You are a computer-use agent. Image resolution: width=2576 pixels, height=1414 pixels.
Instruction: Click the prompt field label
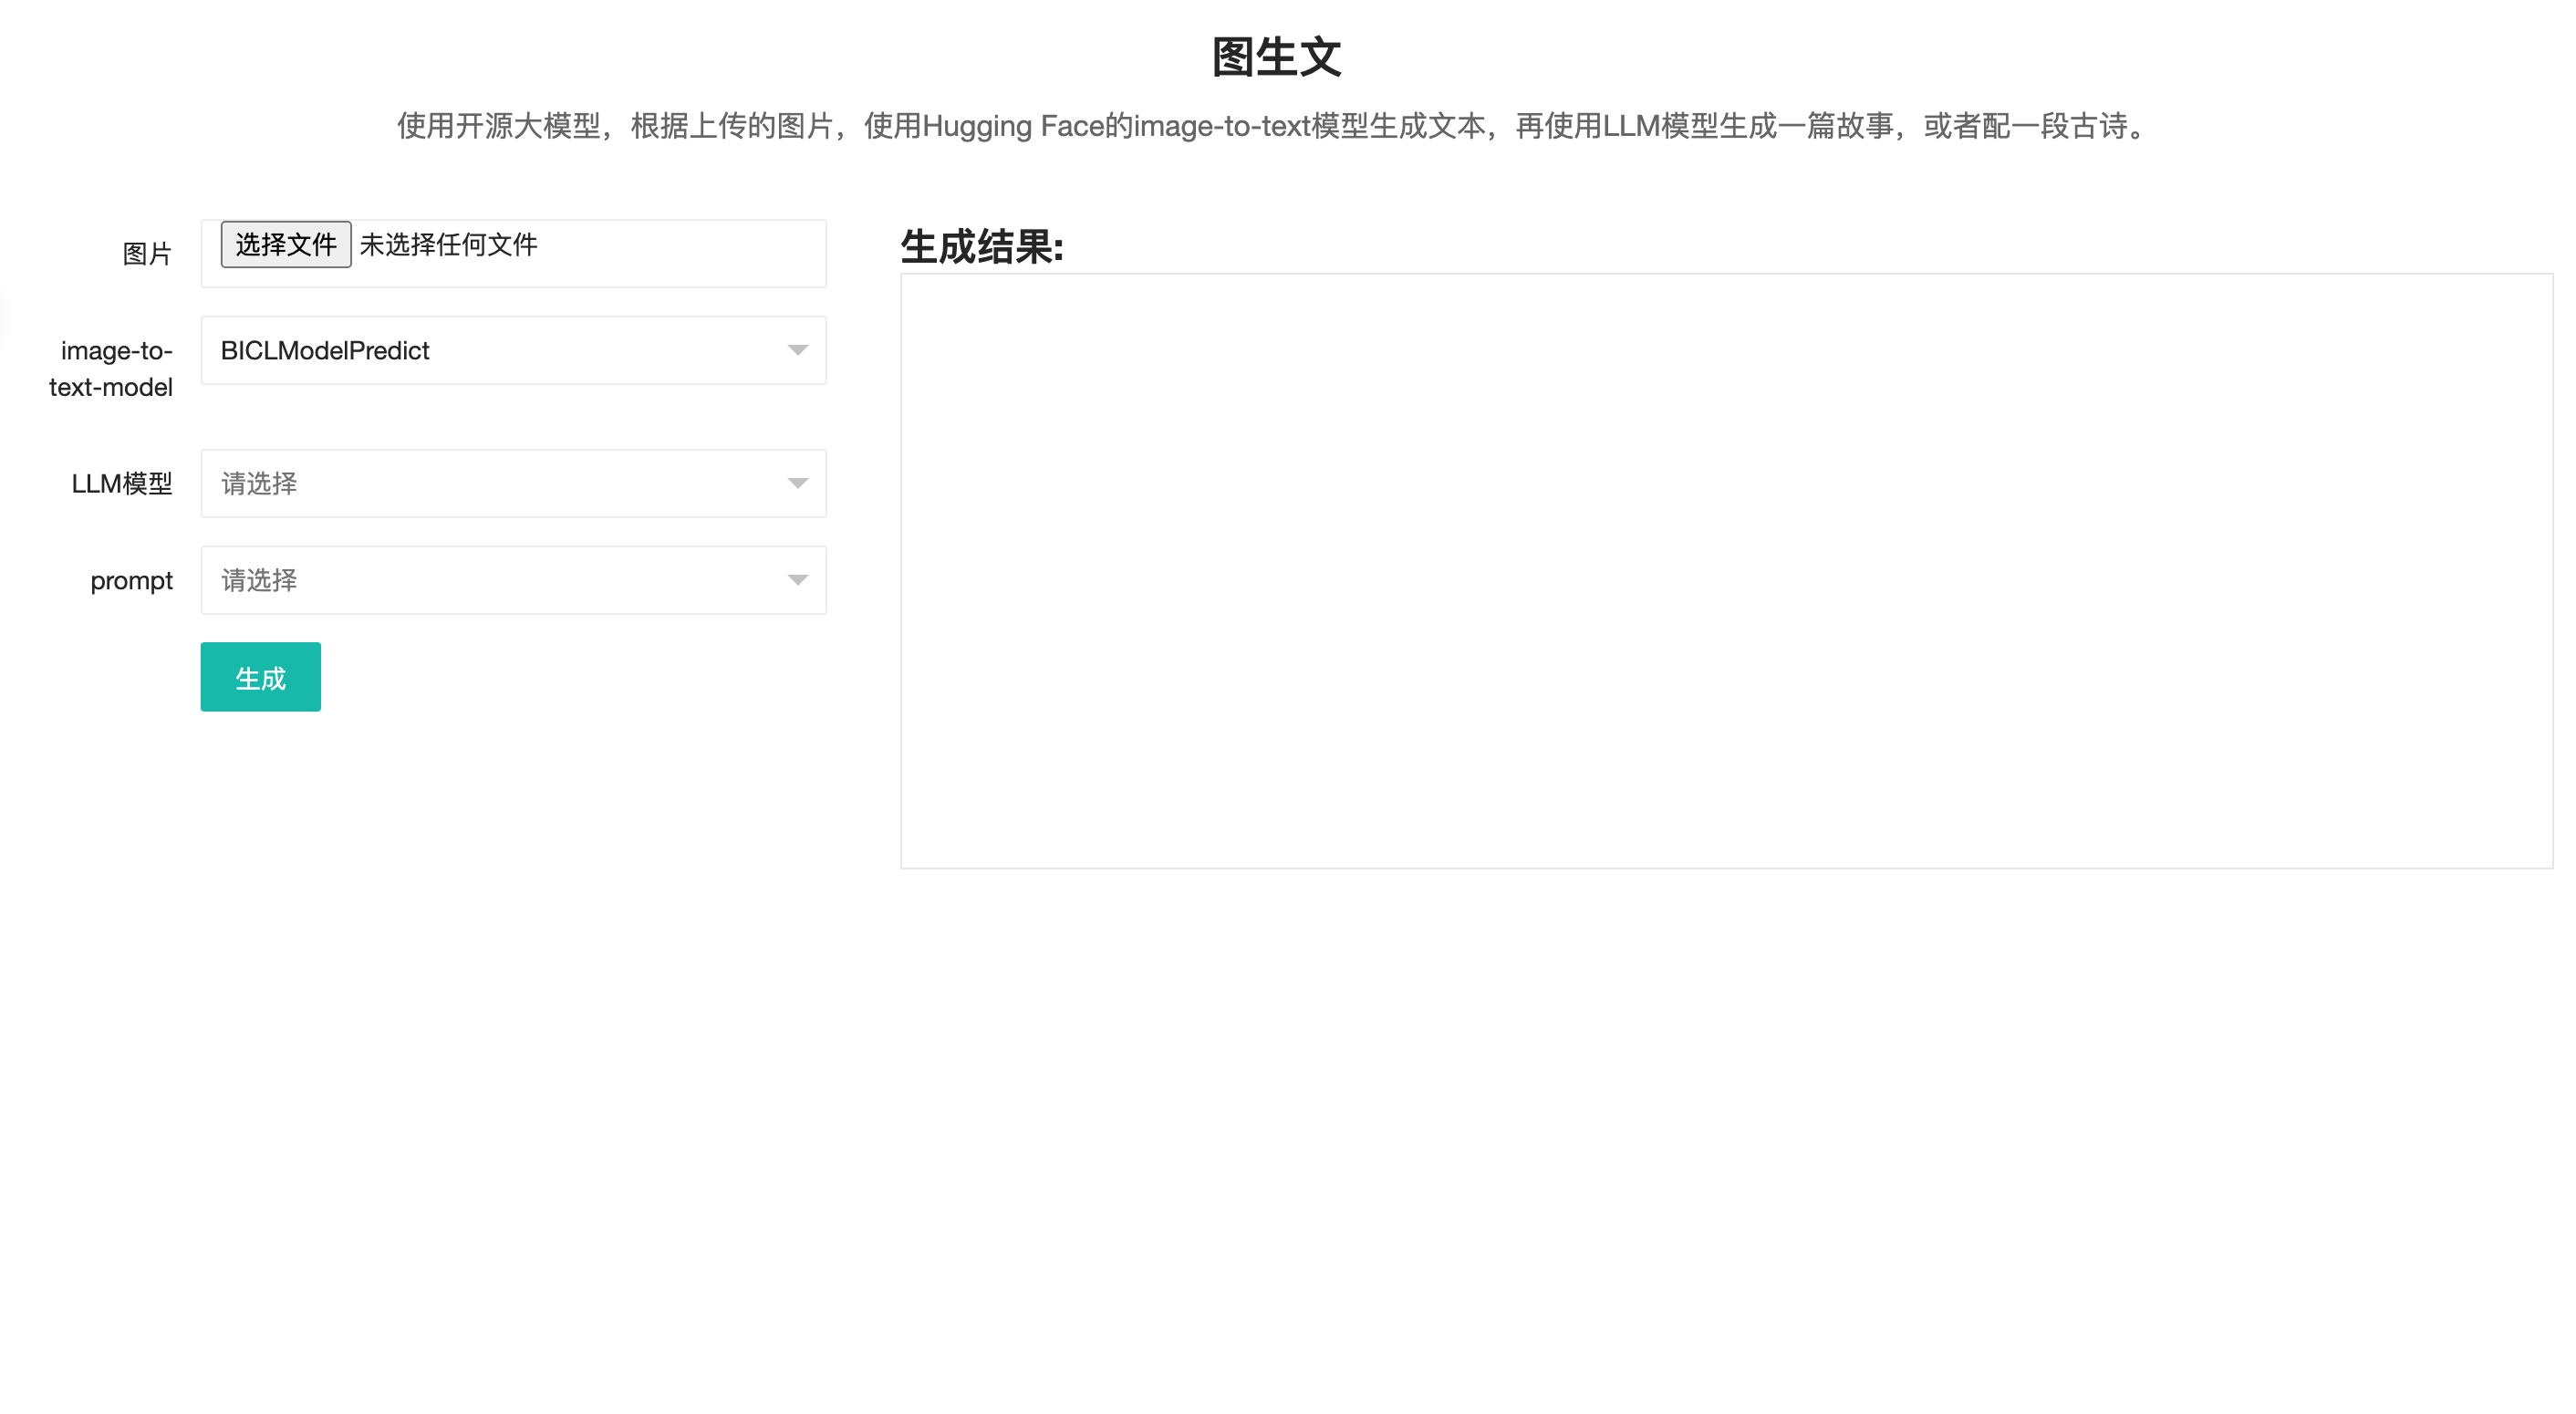point(131,581)
